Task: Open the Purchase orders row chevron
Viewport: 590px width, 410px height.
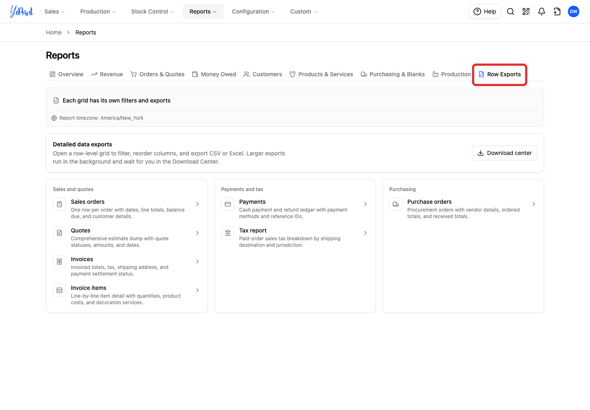Action: (x=534, y=204)
